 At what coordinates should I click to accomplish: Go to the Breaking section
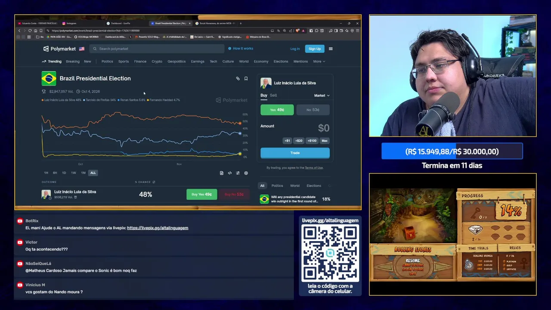tap(73, 62)
